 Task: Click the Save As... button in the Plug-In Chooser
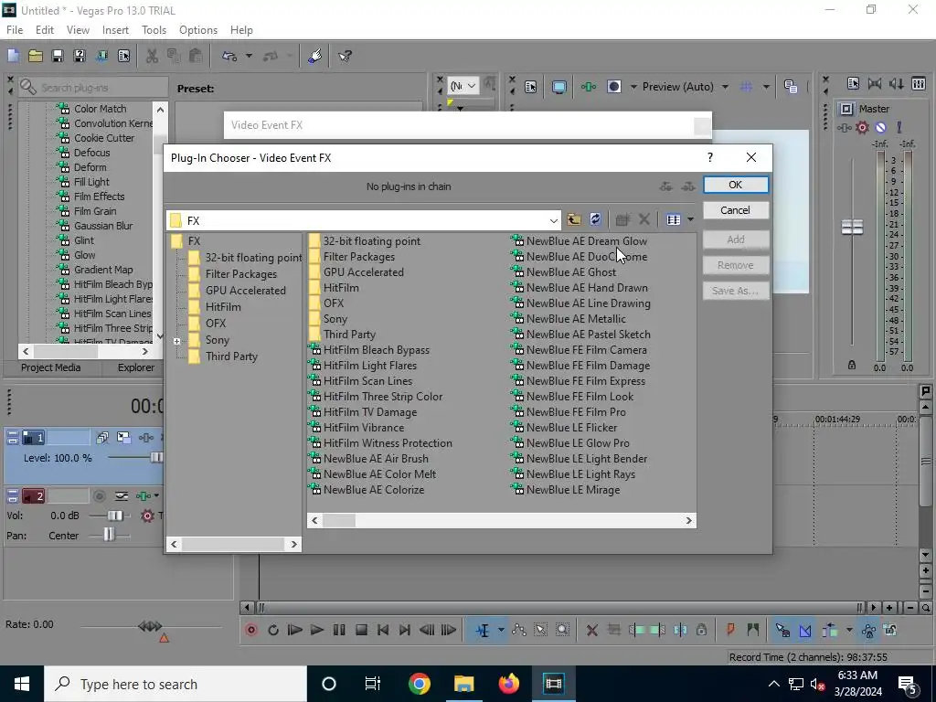[x=736, y=291]
